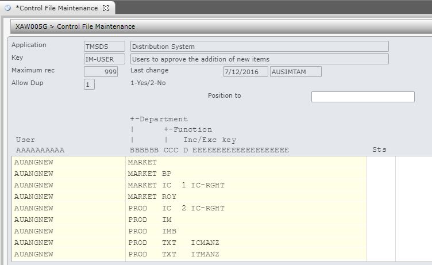Select the PROD IC 2 IC-RGHT entry
The height and width of the screenshot is (265, 432).
(245, 208)
